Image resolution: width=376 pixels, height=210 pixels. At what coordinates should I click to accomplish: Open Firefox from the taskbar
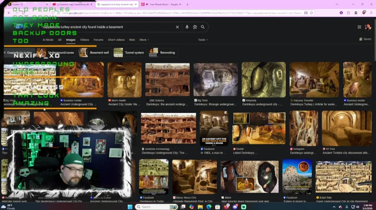point(226,207)
